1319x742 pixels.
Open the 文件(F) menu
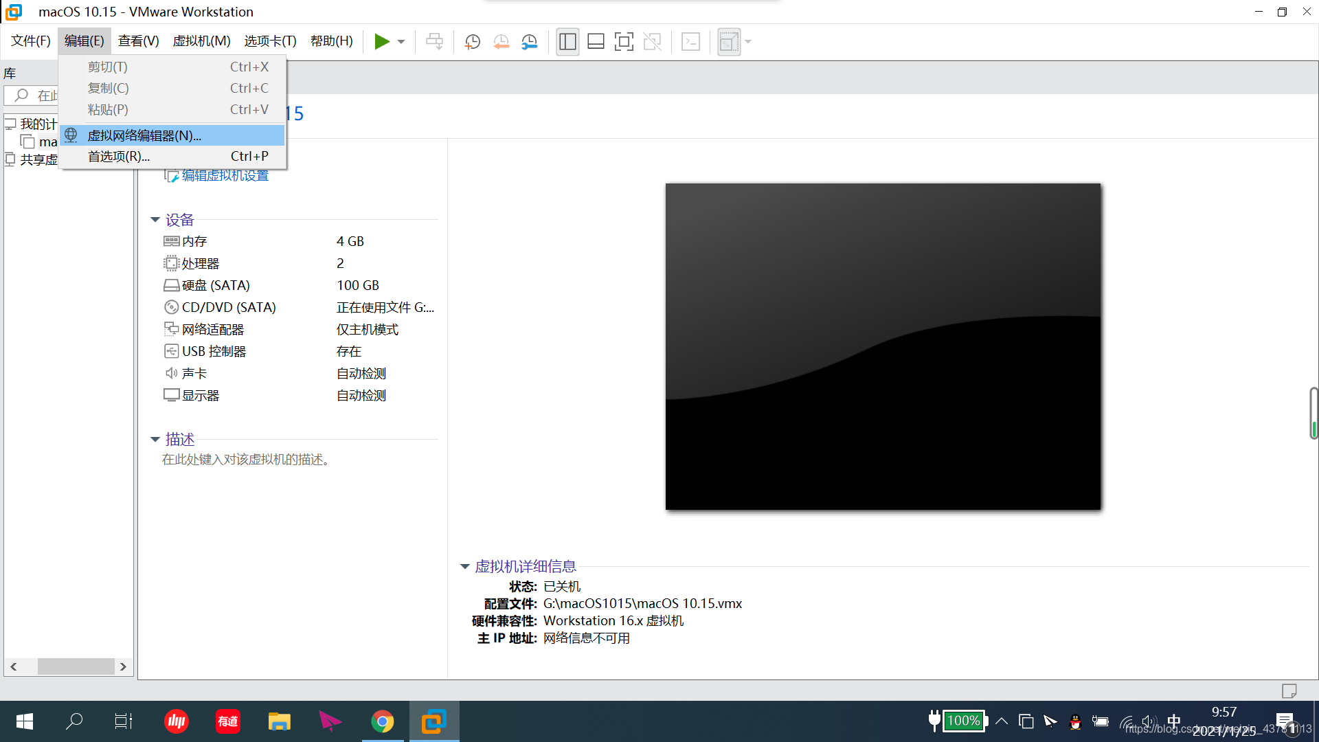click(31, 41)
